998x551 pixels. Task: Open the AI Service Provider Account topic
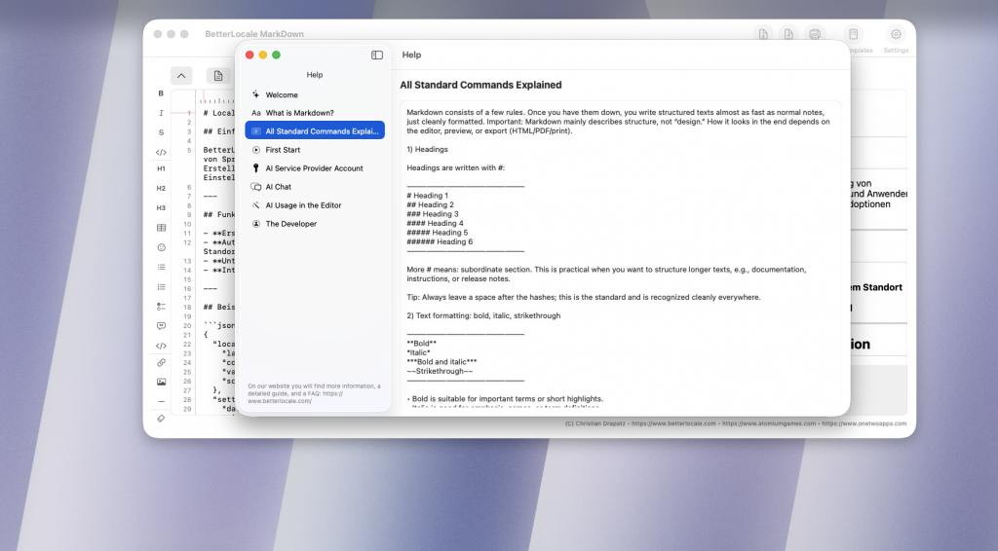(314, 168)
